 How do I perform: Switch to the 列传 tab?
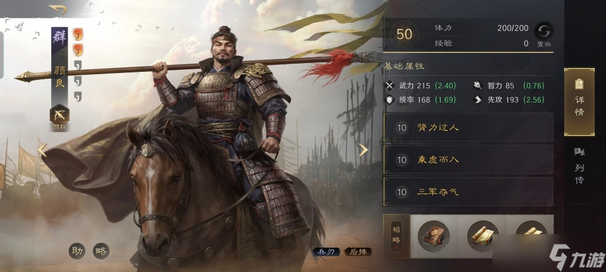[x=579, y=166]
